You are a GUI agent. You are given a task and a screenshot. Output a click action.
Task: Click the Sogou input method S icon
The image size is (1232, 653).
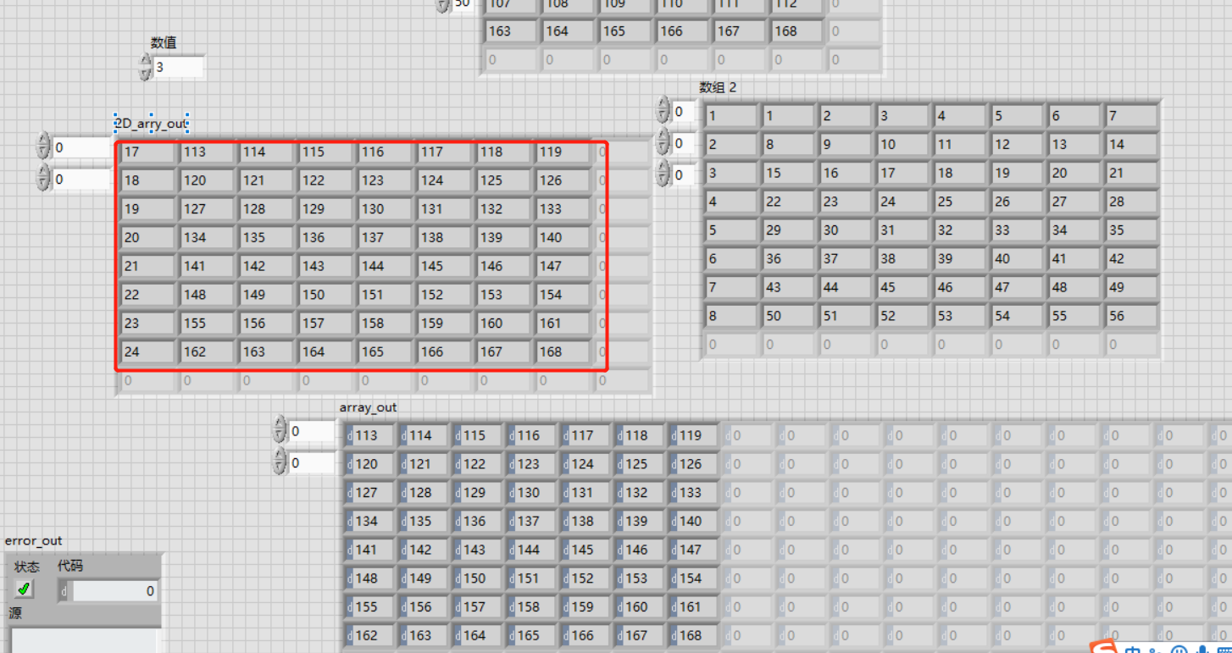[1103, 648]
